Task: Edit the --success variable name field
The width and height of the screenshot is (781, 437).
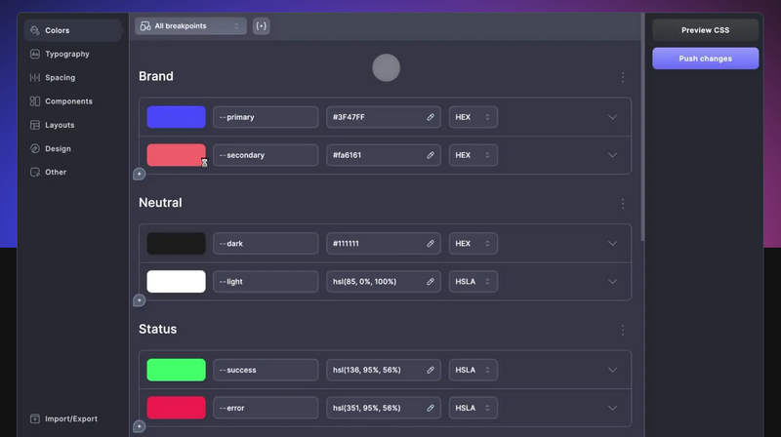Action: [266, 370]
